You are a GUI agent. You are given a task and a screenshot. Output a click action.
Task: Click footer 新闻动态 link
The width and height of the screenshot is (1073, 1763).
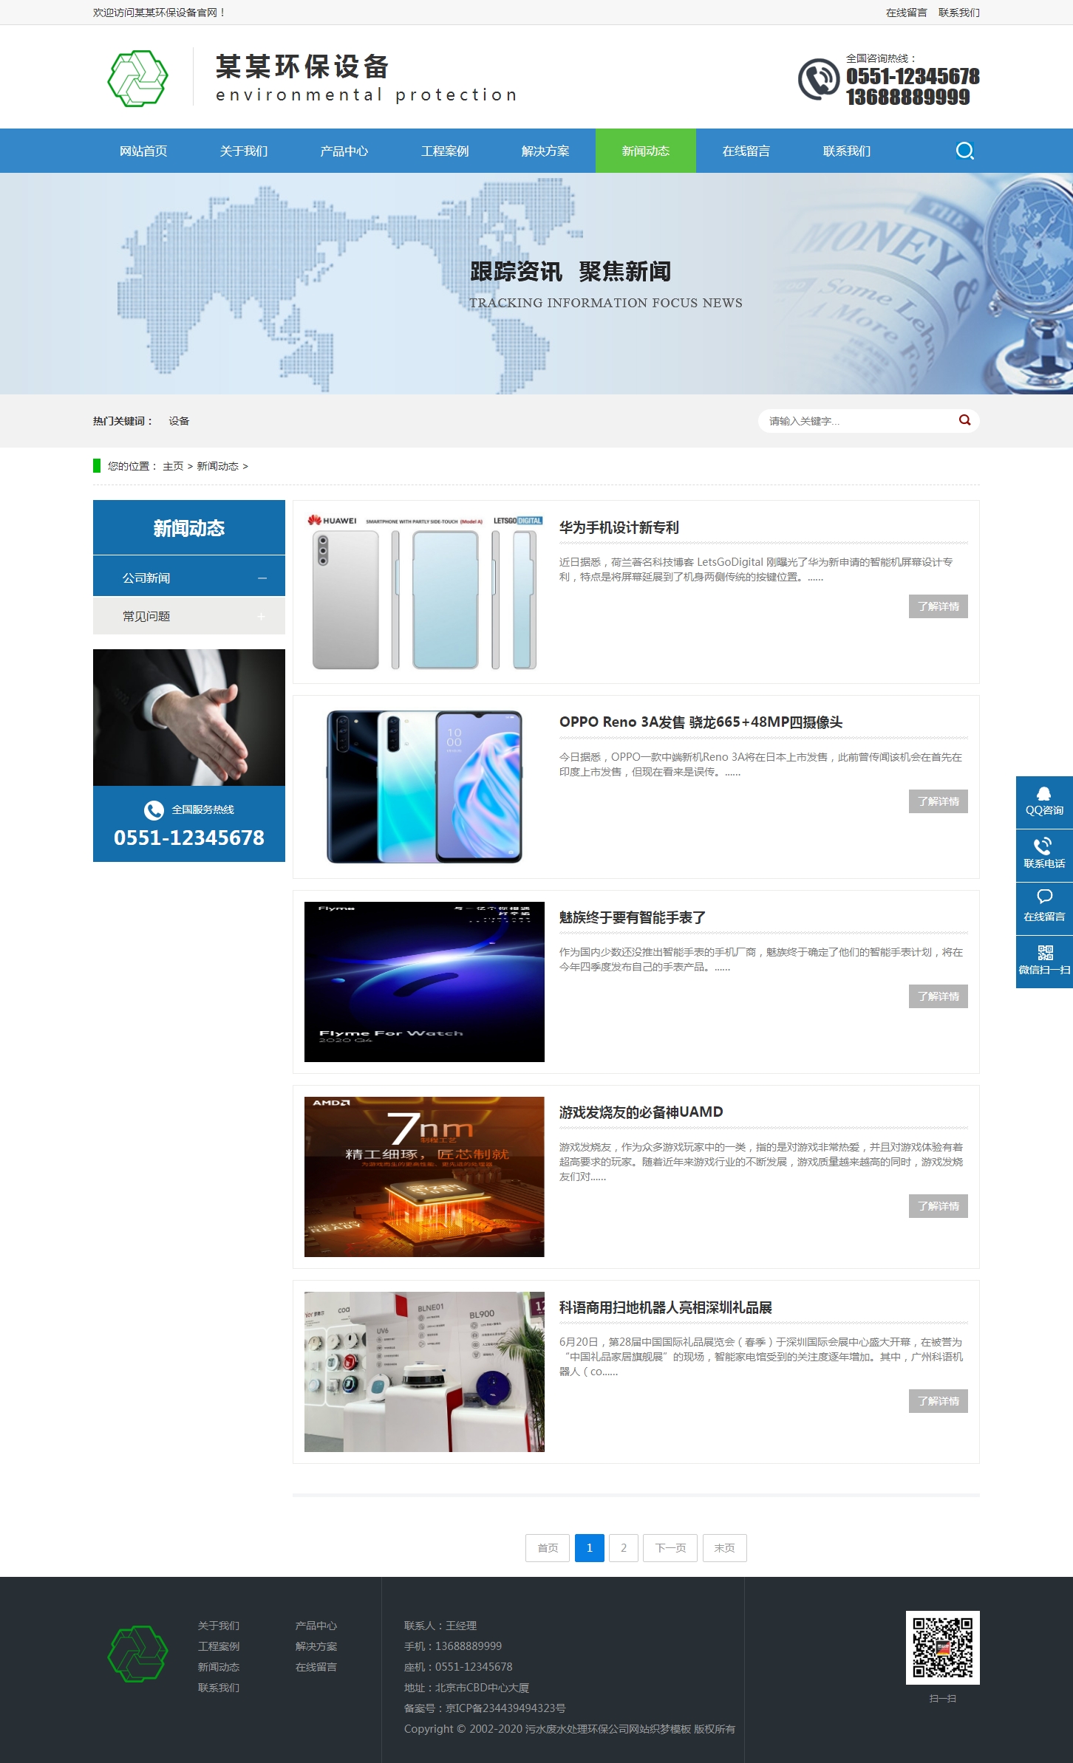219,1667
